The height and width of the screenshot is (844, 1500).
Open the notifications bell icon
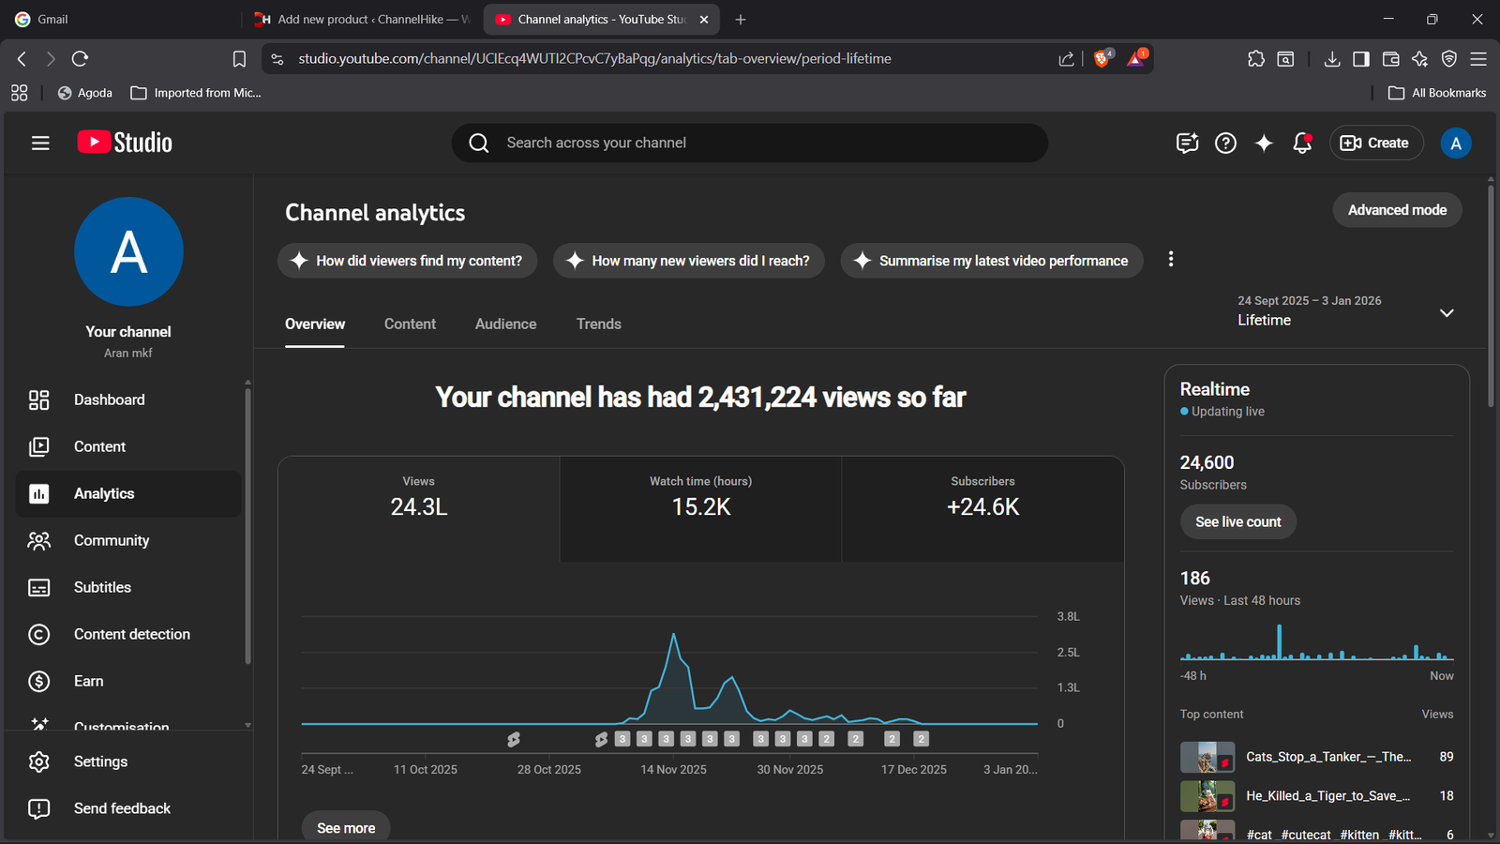tap(1301, 143)
